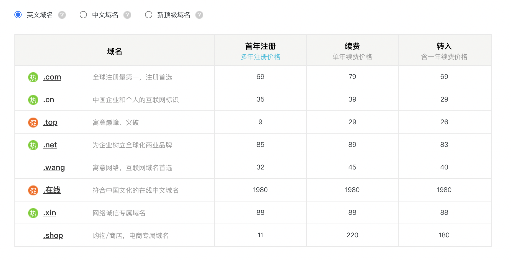
Task: Click the green 热 badge beside .com
Action: tap(33, 77)
